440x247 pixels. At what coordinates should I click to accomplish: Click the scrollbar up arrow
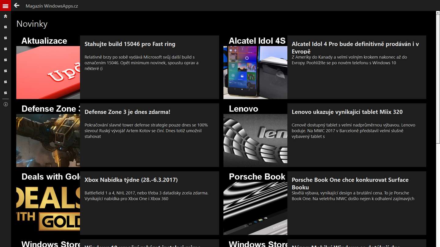(x=438, y=13)
